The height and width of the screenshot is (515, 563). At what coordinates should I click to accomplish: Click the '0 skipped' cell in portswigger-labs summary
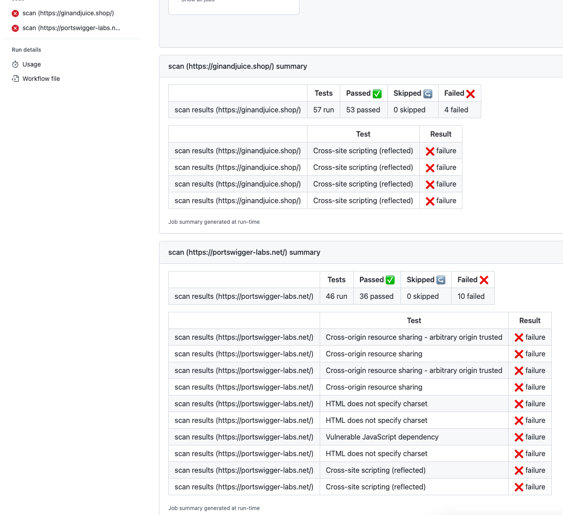point(426,296)
